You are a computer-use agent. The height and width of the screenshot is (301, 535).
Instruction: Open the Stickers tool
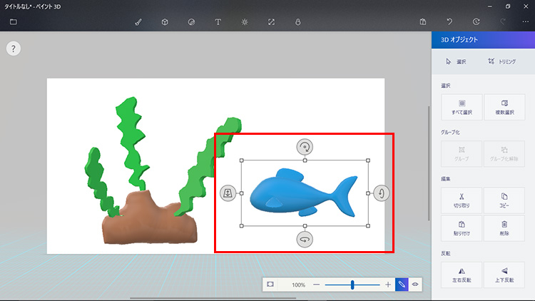pyautogui.click(x=191, y=22)
